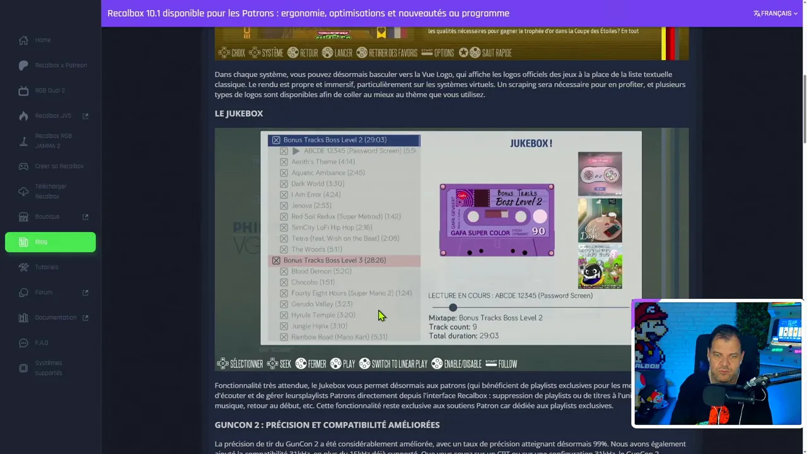Click external link icon next to Documentation
The height and width of the screenshot is (454, 807).
click(85, 318)
